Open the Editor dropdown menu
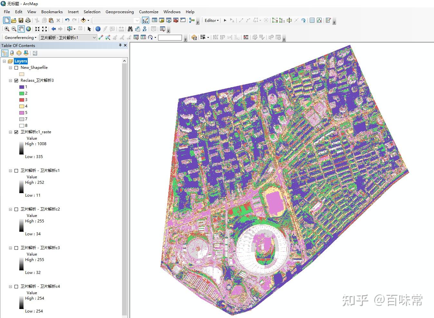Viewport: 434px width, 318px height. 212,20
